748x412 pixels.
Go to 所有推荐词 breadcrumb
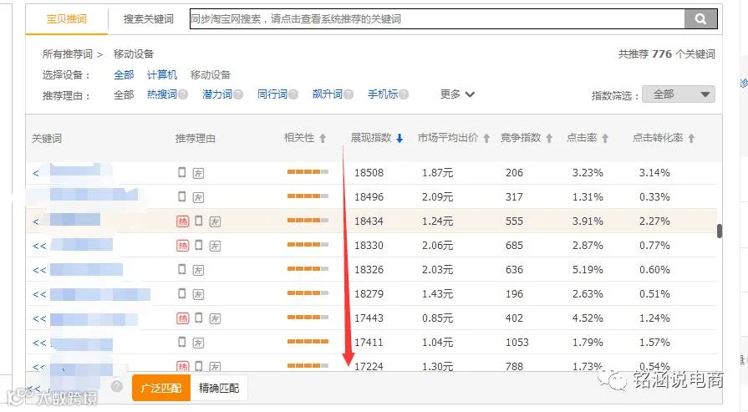click(67, 53)
